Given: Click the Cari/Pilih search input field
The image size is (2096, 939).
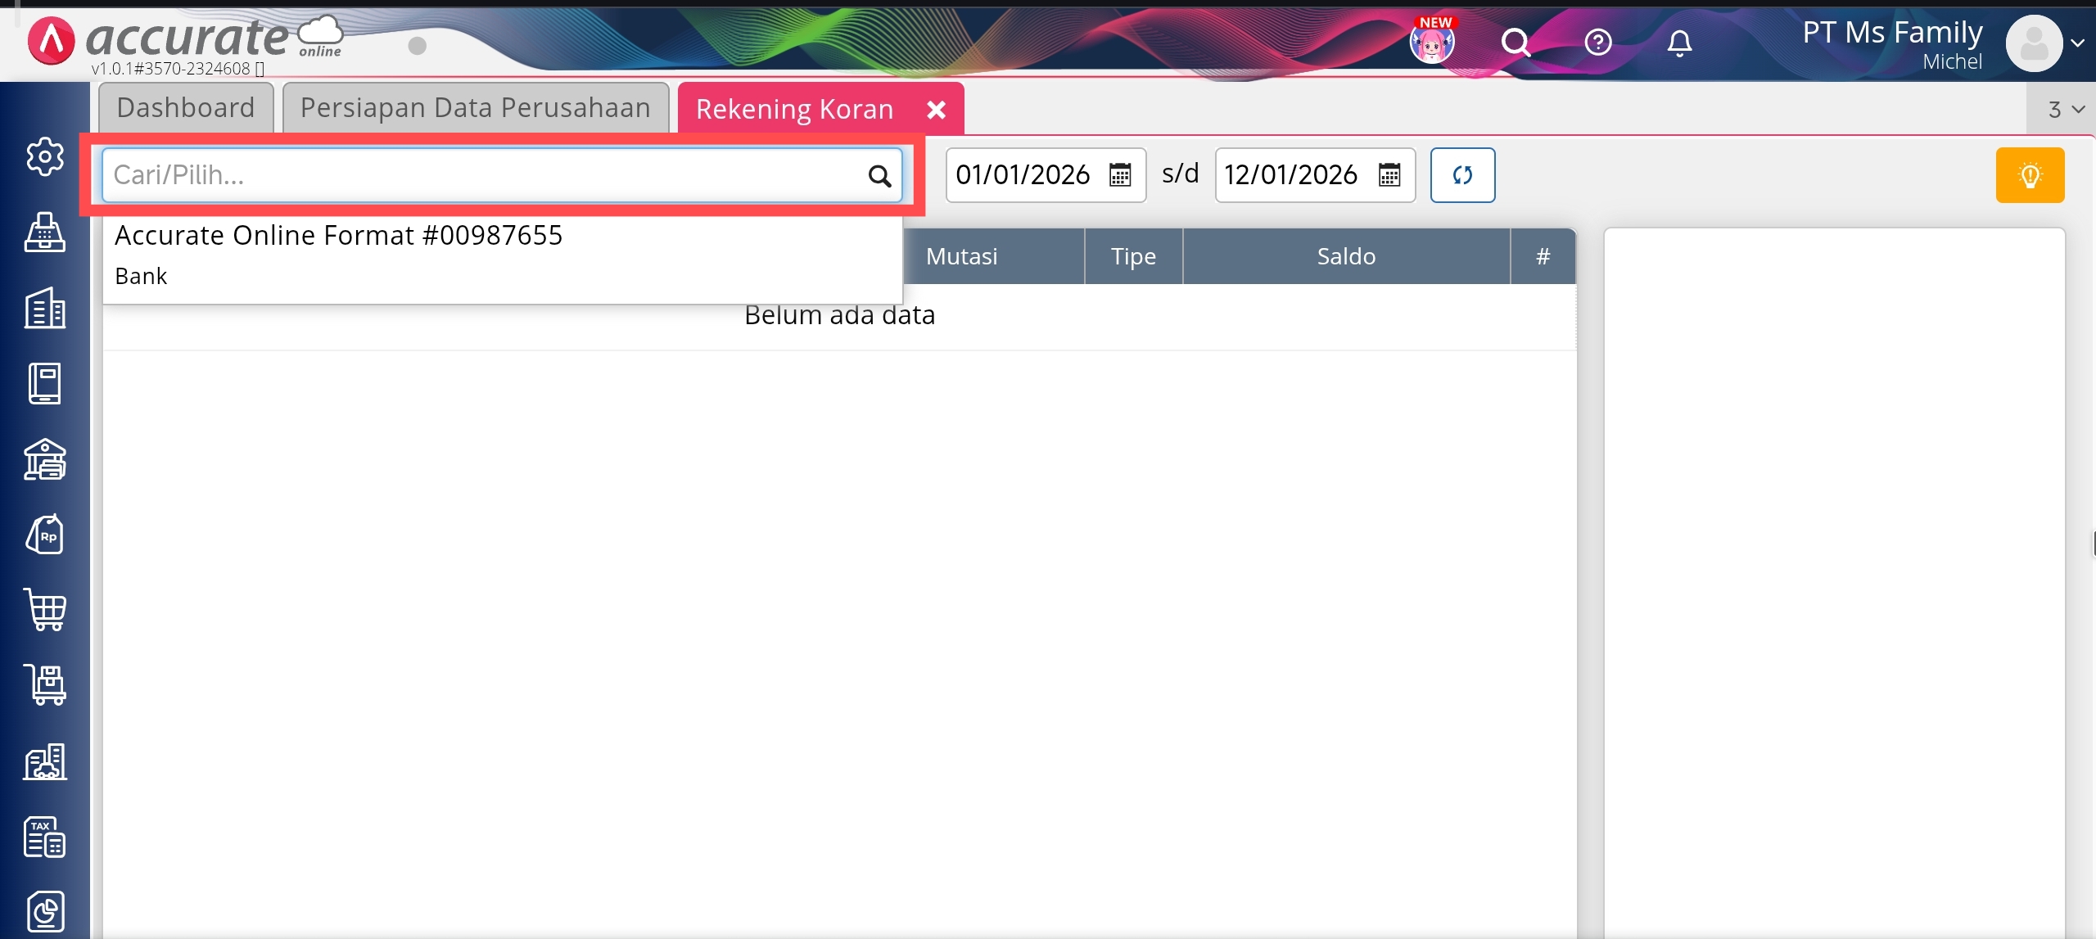Looking at the screenshot, I should click(483, 175).
